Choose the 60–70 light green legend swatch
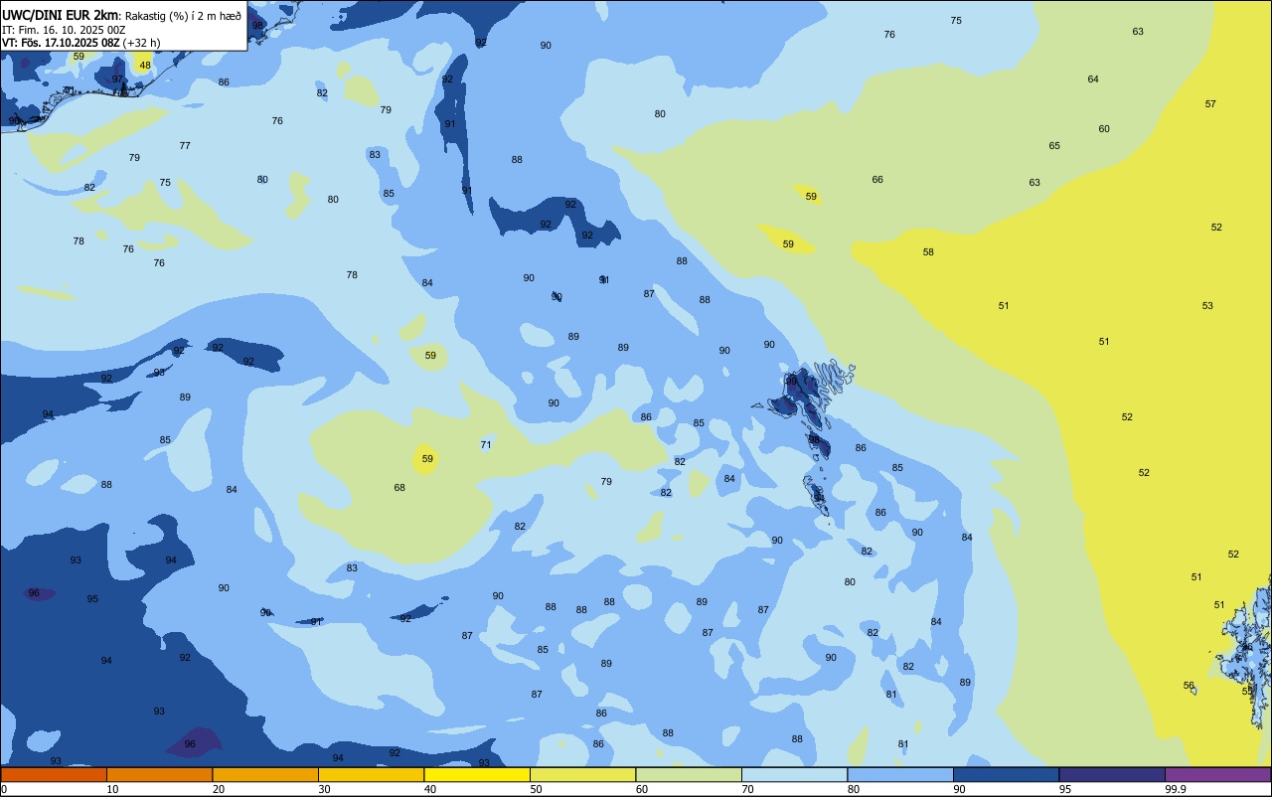Screen dimensions: 1272x797 [689, 774]
